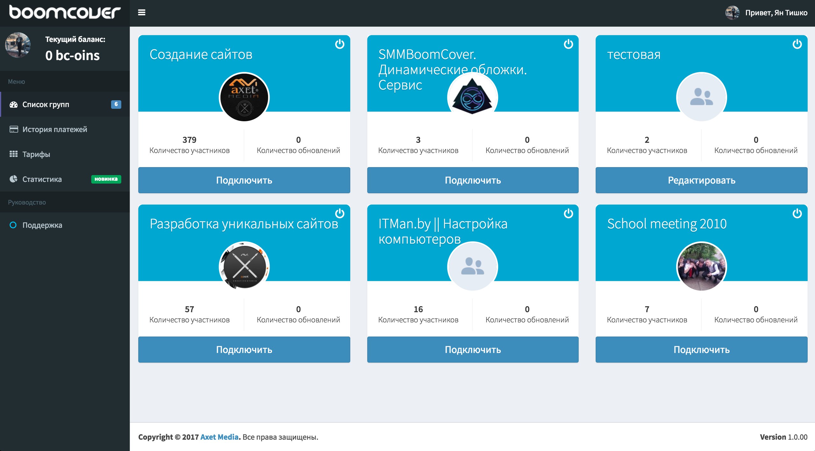Click the badge showing 6 groups
The width and height of the screenshot is (815, 451).
[116, 104]
